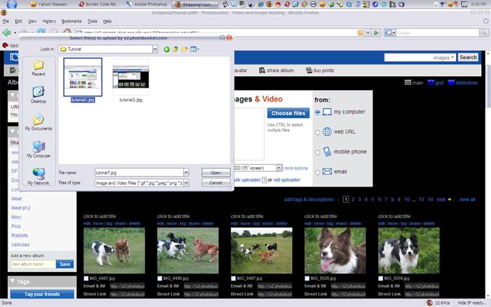This screenshot has width=491, height=307.
Task: Open the History menu
Action: point(49,21)
